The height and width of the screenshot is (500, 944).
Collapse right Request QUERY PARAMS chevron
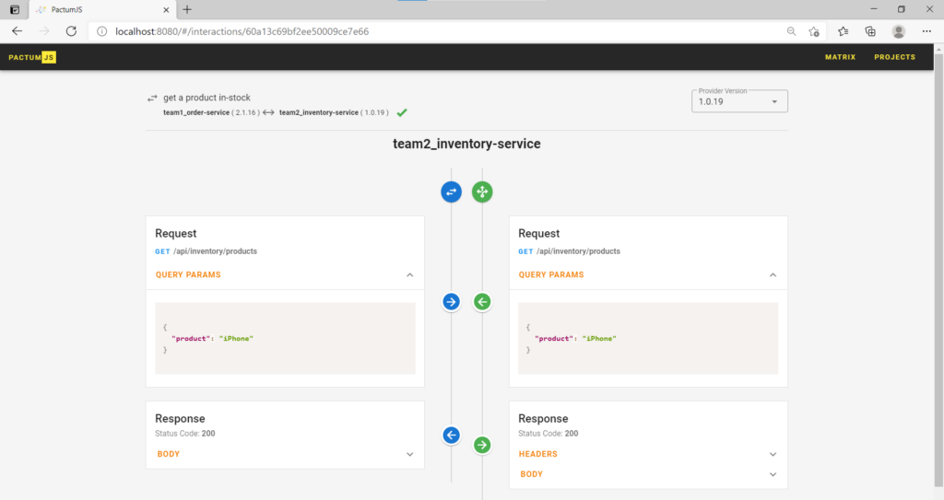[773, 275]
